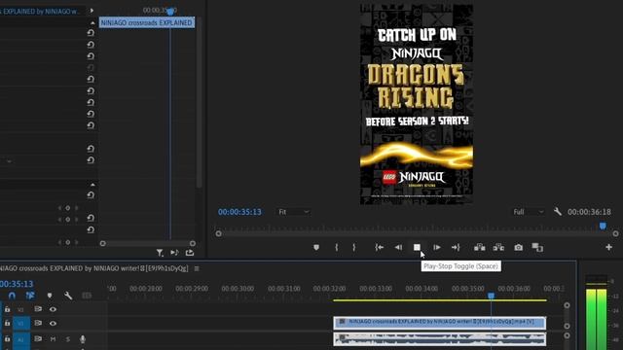The height and width of the screenshot is (350, 623).
Task: Select the audio waveform clip on A1
Action: coord(439,339)
